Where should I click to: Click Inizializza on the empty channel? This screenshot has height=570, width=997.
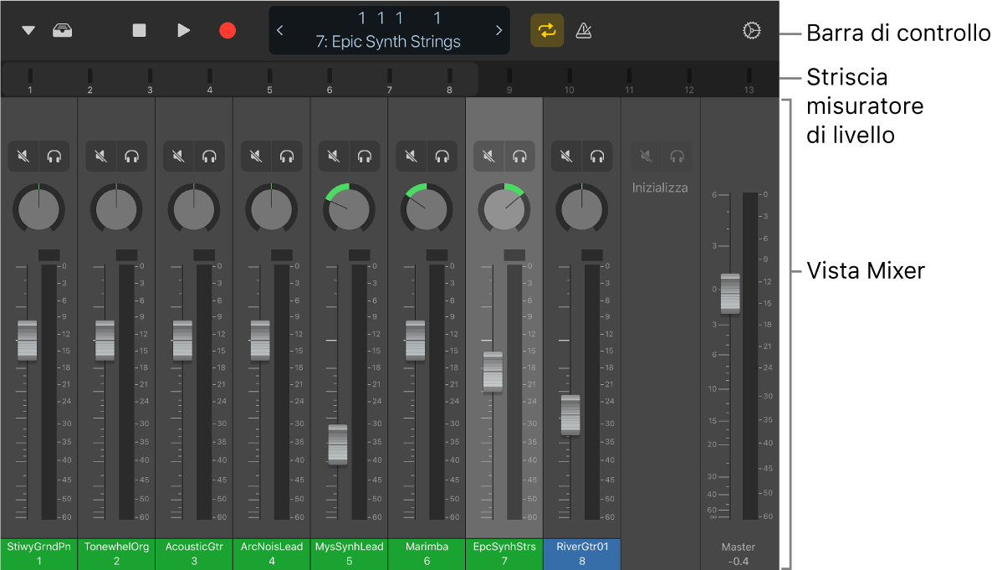tap(660, 187)
